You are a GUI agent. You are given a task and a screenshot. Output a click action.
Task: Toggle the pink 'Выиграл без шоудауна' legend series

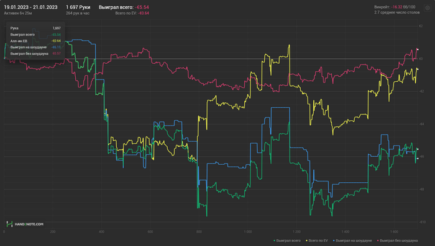click(x=397, y=241)
